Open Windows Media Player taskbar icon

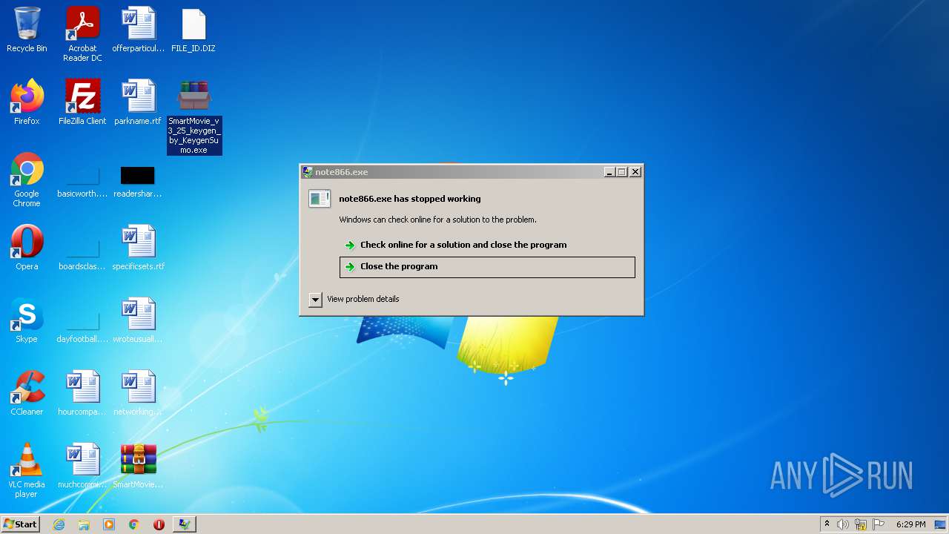coord(109,524)
